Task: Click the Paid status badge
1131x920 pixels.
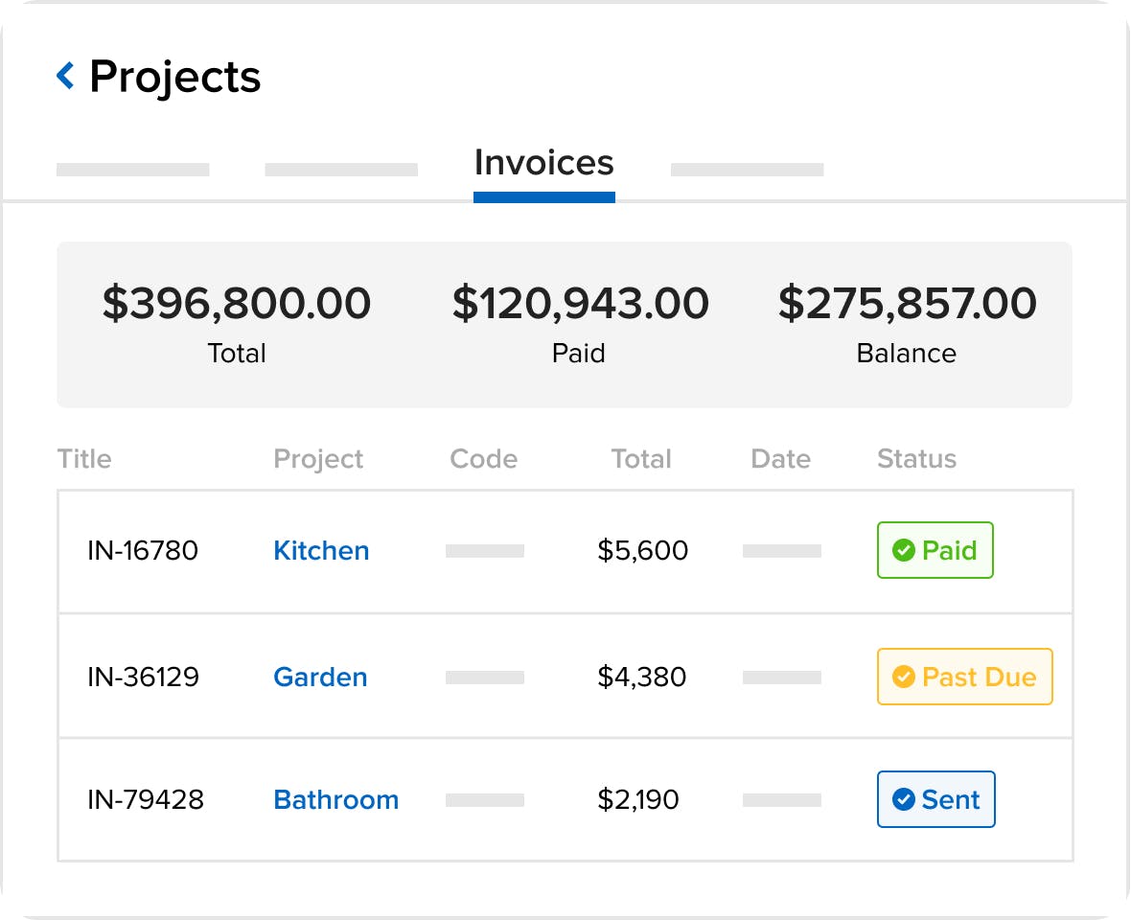Action: (x=935, y=550)
